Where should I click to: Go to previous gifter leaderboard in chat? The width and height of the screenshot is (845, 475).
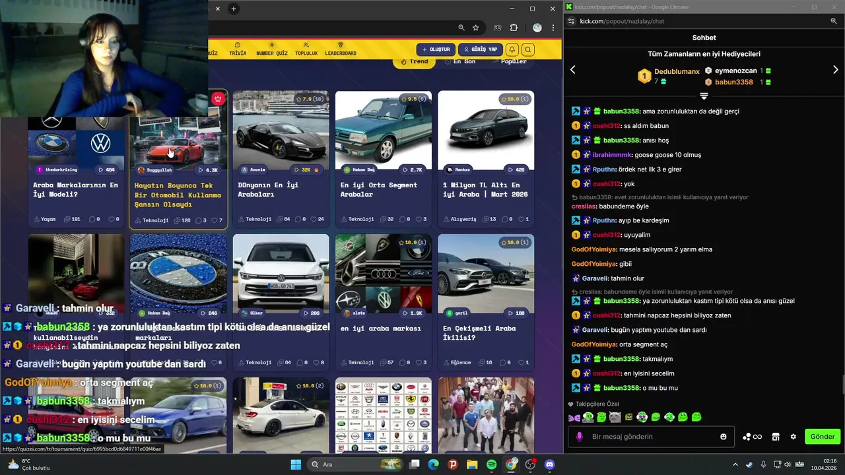(x=573, y=70)
